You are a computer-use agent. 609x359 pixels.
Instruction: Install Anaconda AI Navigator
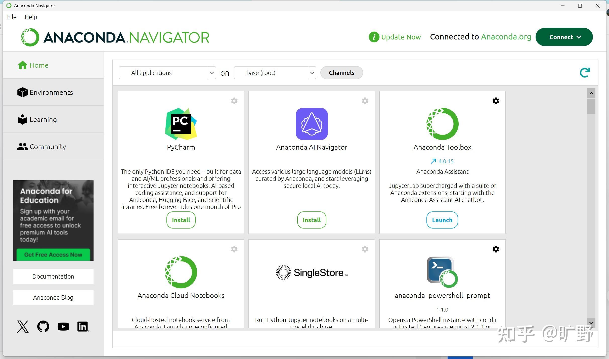pos(312,220)
